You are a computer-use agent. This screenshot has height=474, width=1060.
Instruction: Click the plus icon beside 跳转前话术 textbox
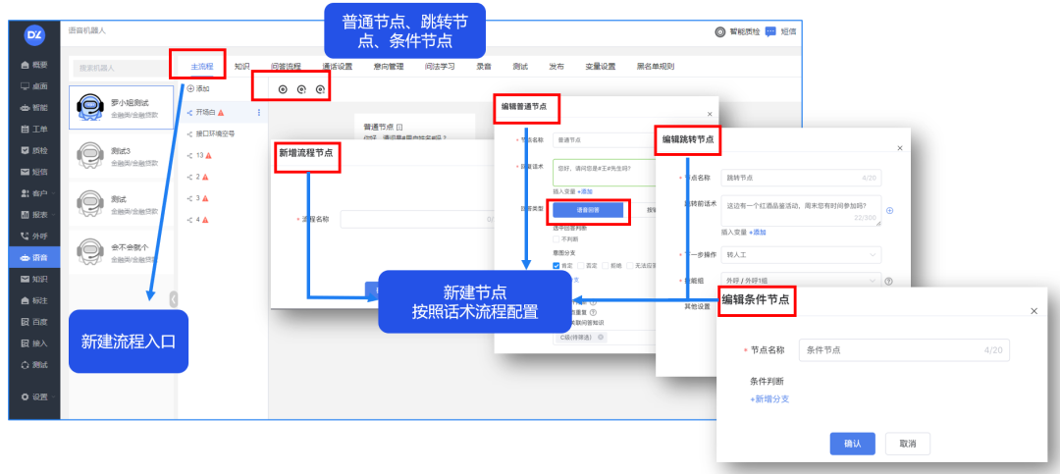pyautogui.click(x=889, y=210)
